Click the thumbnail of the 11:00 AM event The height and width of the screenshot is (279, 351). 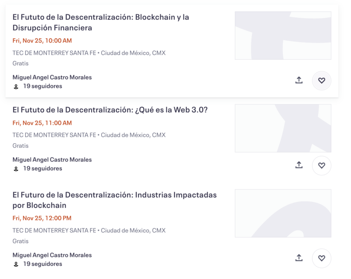(x=283, y=128)
